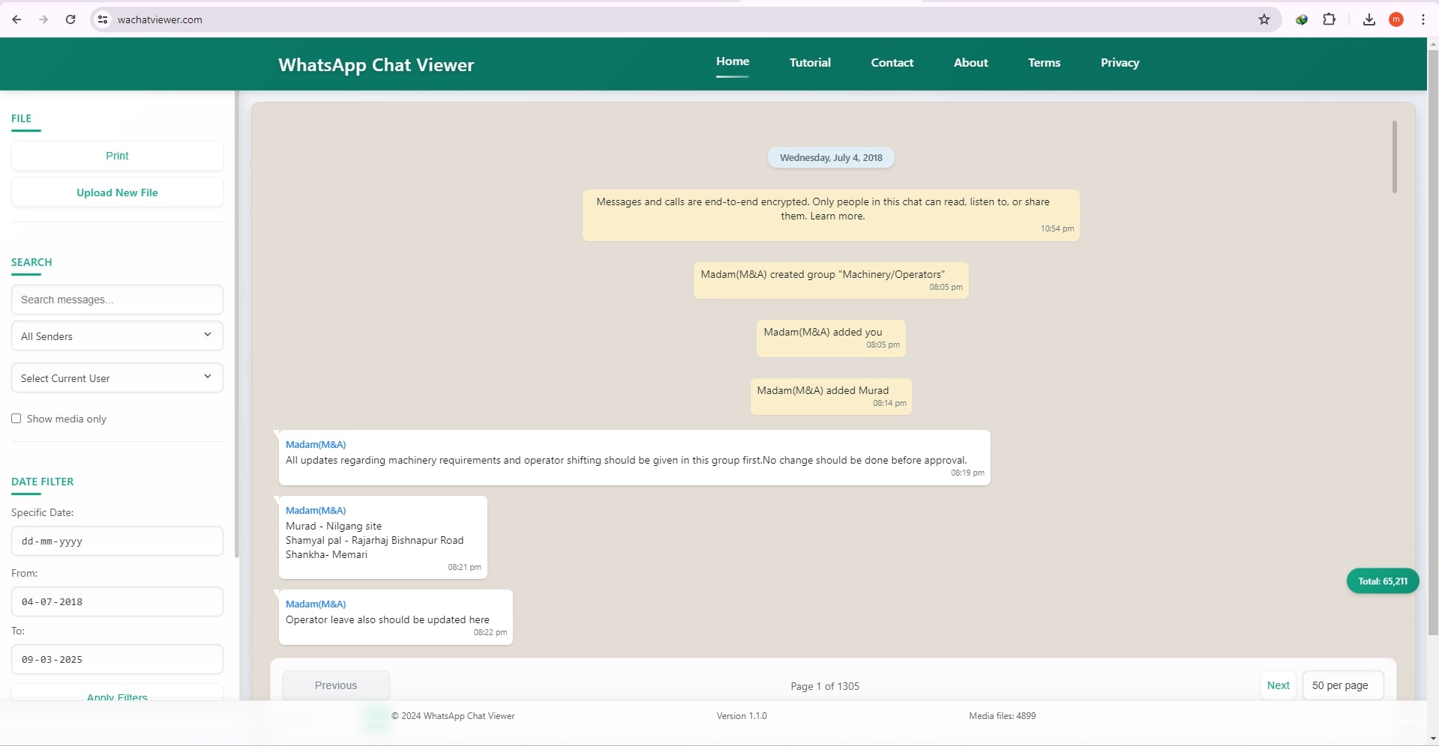The image size is (1439, 746).
Task: Navigate back using the browser back arrow
Action: pos(16,19)
